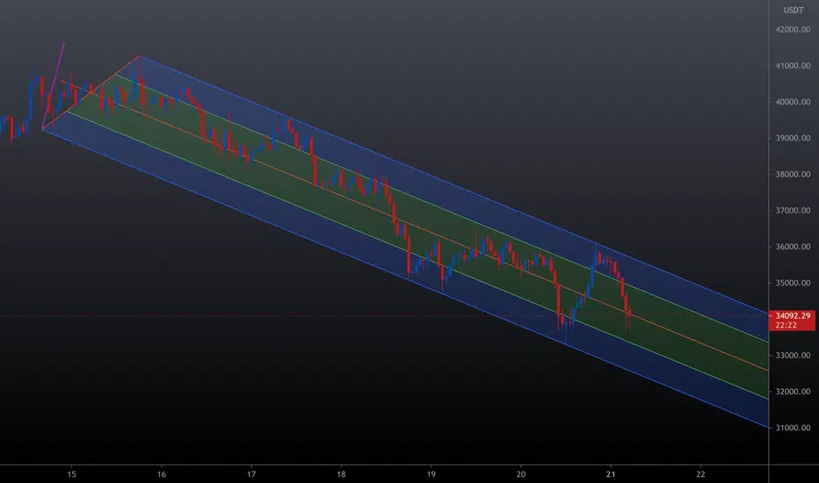819x483 pixels.
Task: Click the 33000.00 price axis label
Action: pyautogui.click(x=793, y=356)
